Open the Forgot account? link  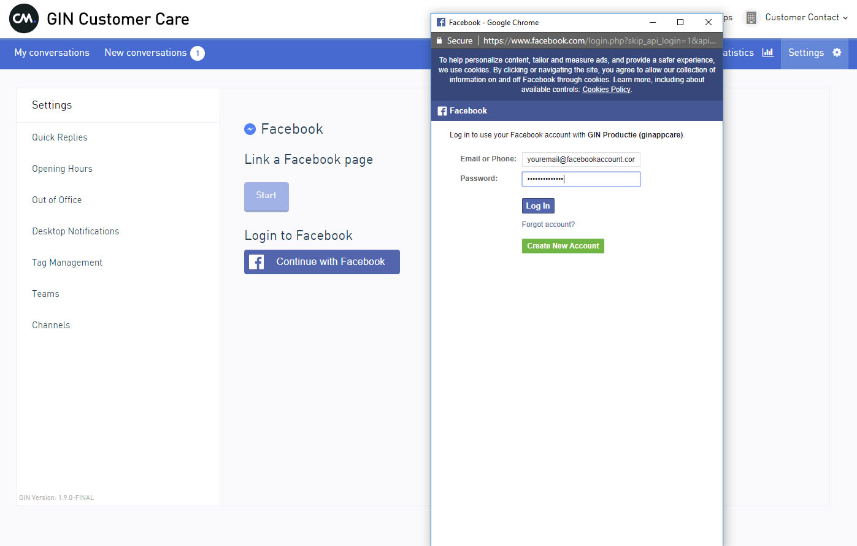point(548,225)
